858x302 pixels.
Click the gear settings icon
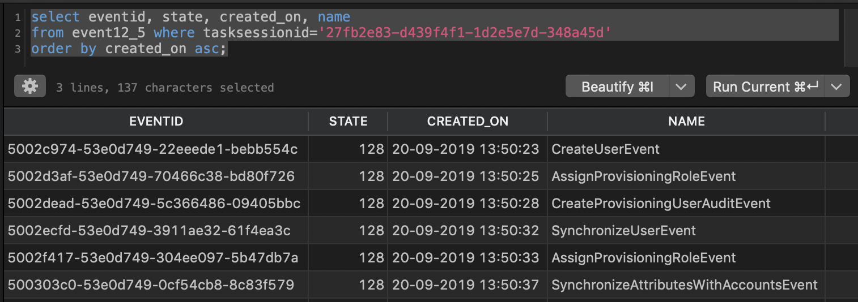(29, 87)
